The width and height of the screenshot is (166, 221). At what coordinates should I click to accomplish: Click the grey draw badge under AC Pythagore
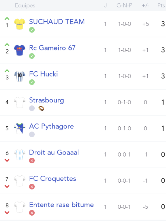pos(32,134)
